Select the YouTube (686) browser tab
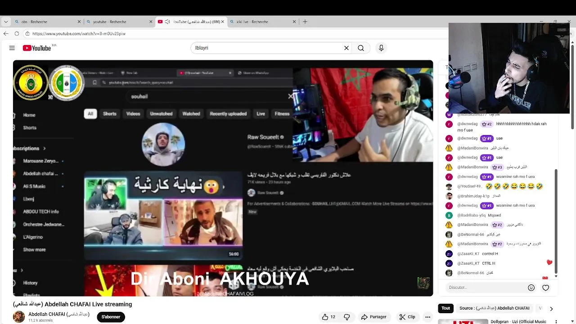 pos(191,22)
